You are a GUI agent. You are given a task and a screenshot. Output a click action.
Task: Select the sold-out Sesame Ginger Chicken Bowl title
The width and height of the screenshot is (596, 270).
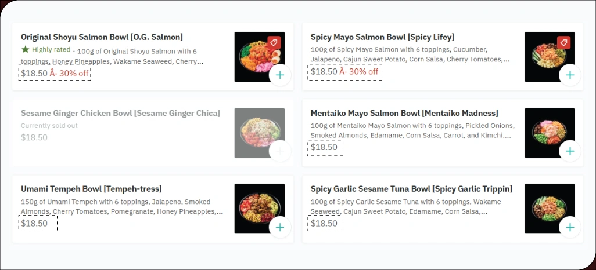coord(120,113)
